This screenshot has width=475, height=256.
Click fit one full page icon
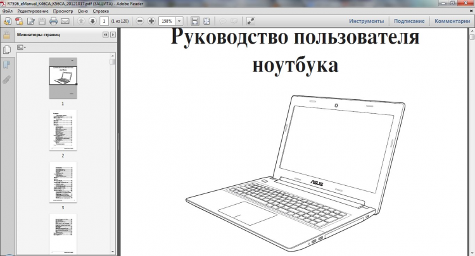pos(206,21)
